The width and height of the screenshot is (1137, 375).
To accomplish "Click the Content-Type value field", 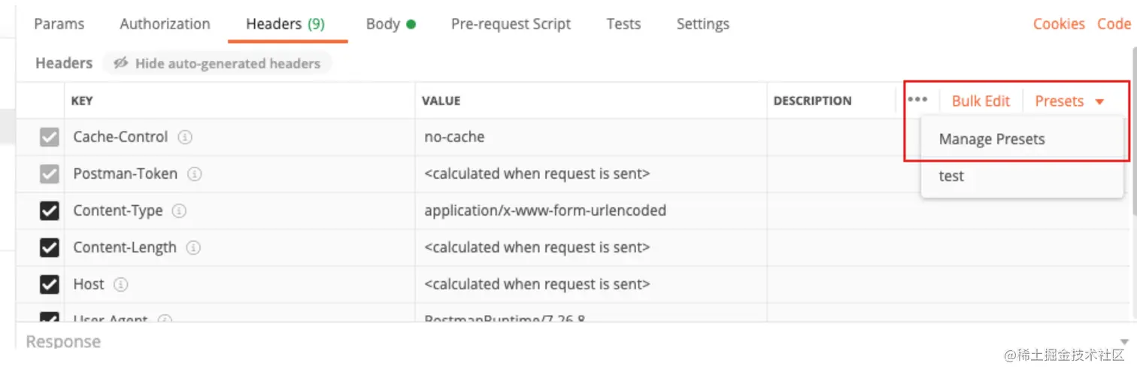I will click(544, 211).
